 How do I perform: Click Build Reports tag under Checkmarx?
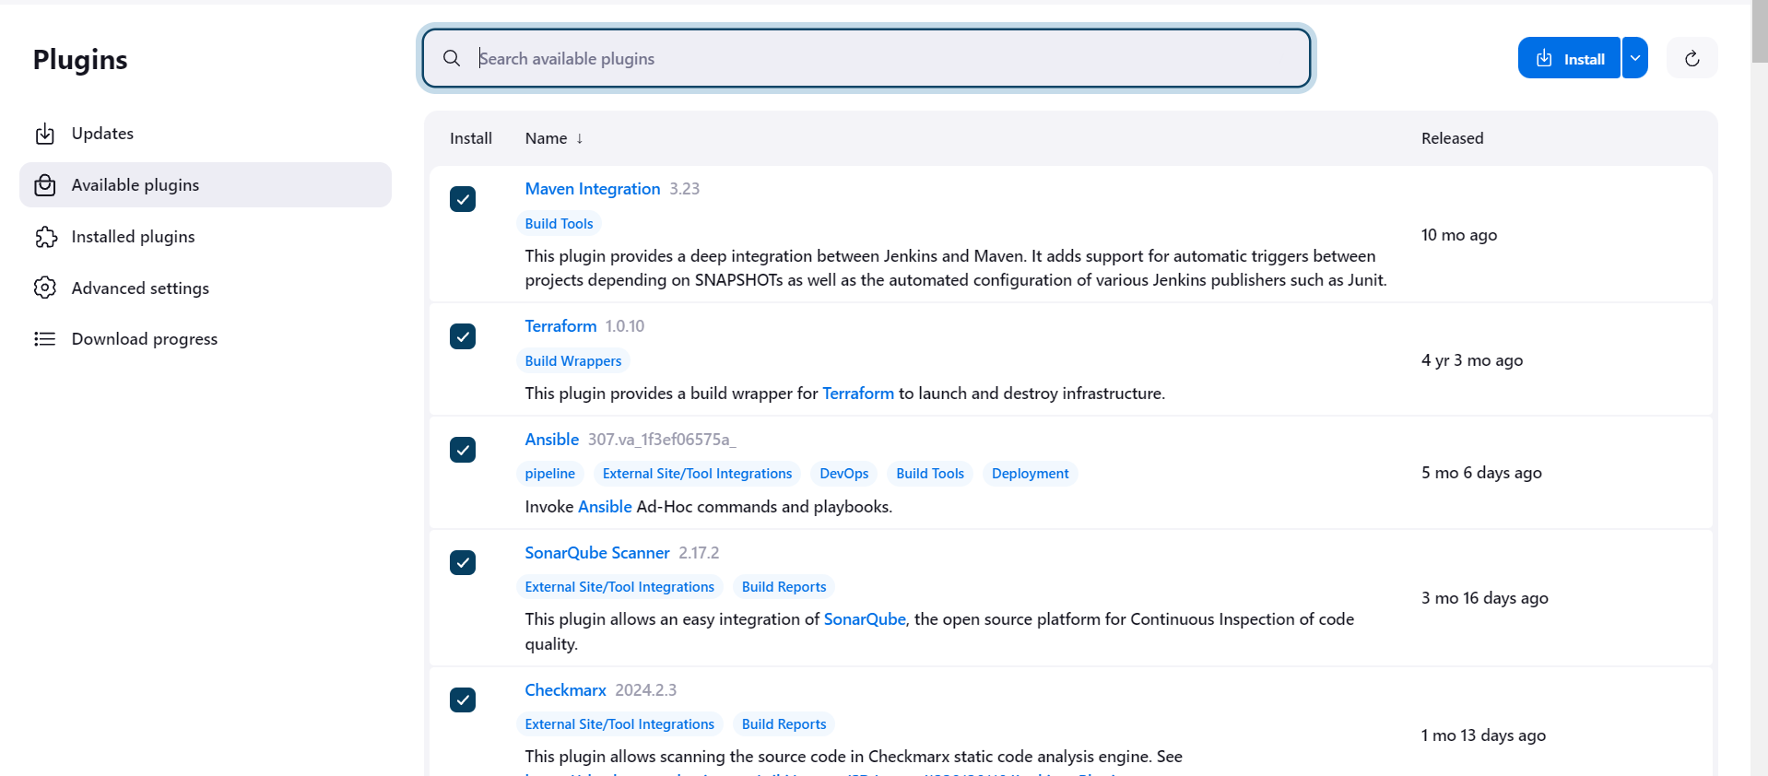784,724
